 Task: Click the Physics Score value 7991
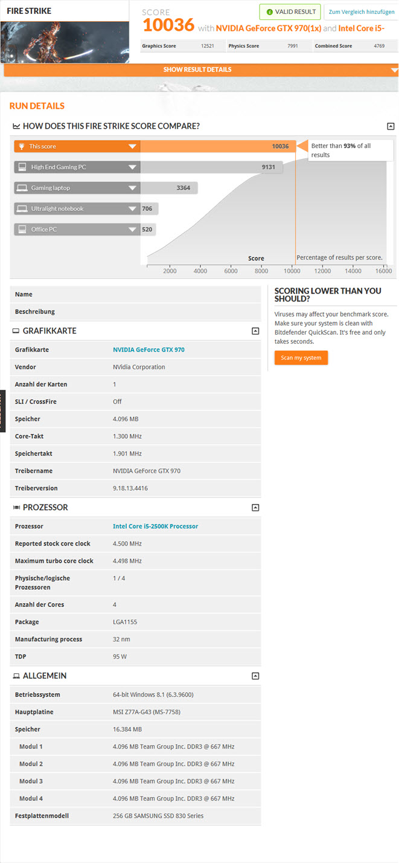292,46
